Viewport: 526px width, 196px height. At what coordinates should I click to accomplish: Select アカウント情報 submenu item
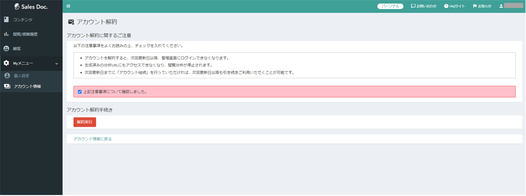31,86
